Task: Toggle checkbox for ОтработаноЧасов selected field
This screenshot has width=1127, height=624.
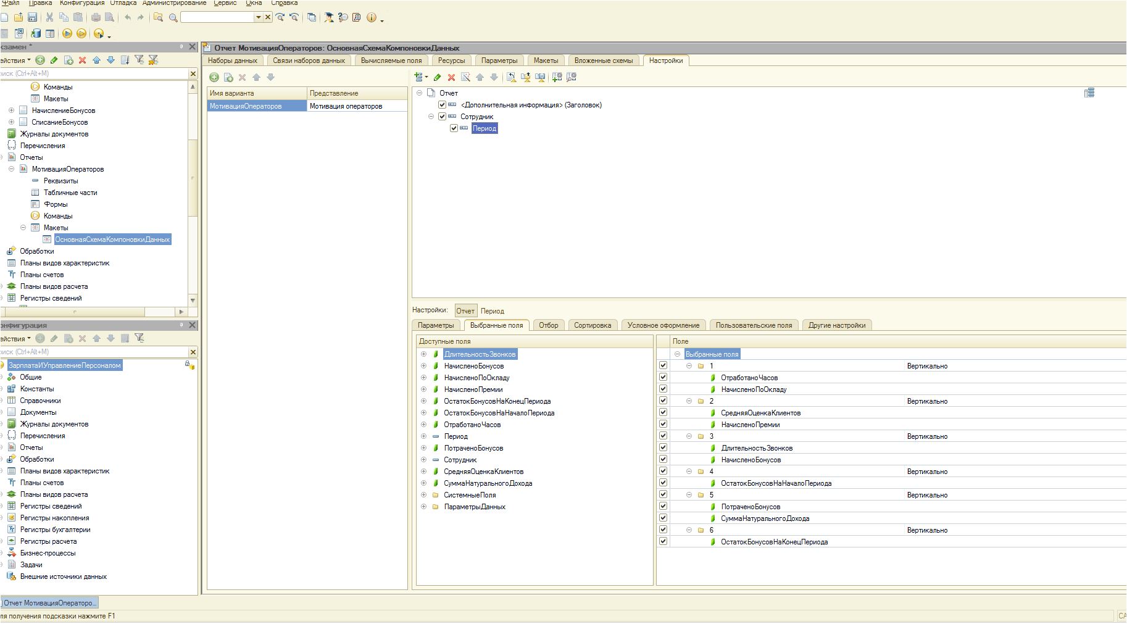Action: pos(663,377)
